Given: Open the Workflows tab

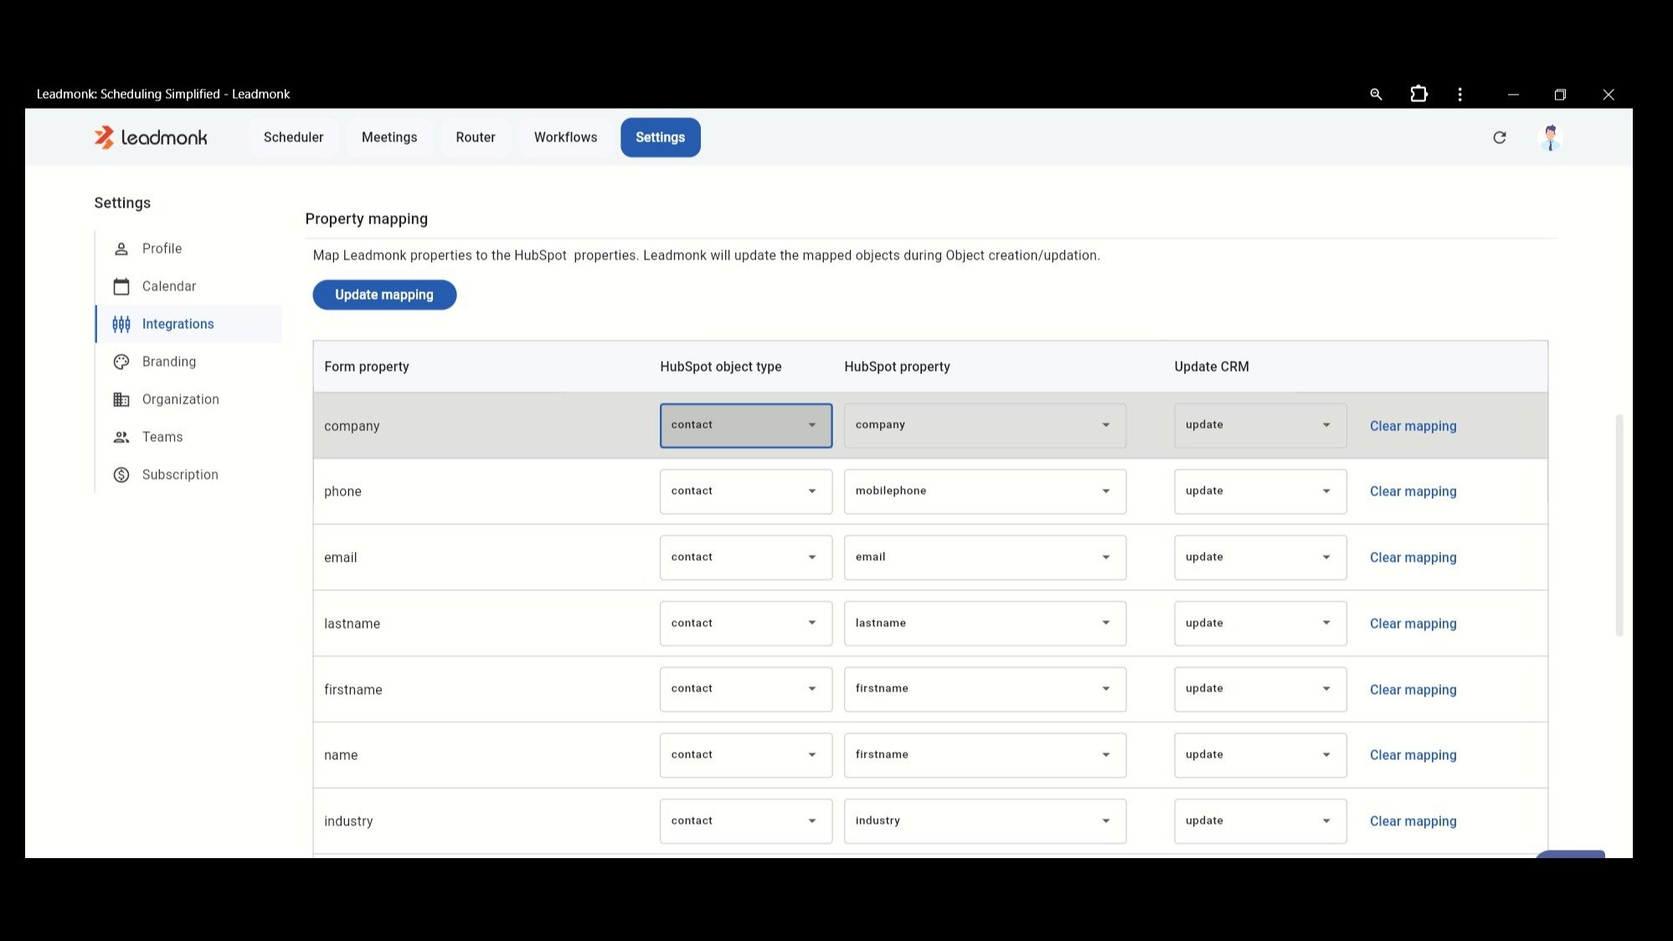Looking at the screenshot, I should point(565,136).
